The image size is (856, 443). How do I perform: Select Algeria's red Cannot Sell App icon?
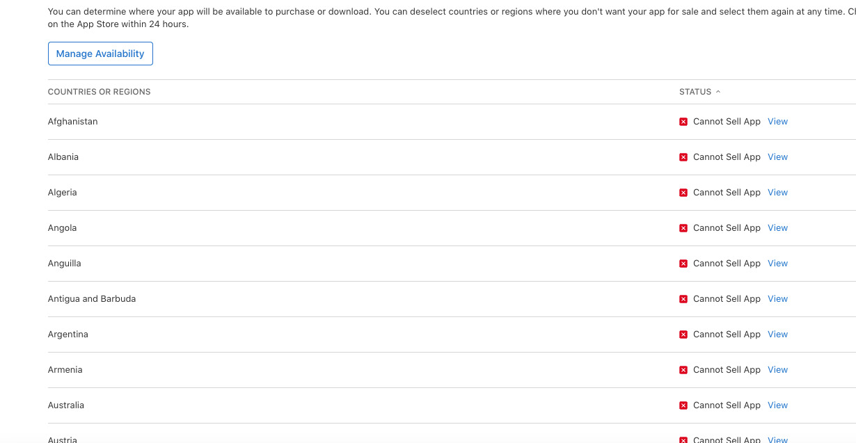(683, 193)
